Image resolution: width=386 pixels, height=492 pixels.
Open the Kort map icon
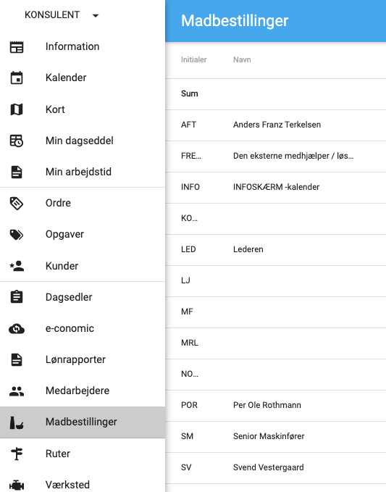[x=17, y=109]
